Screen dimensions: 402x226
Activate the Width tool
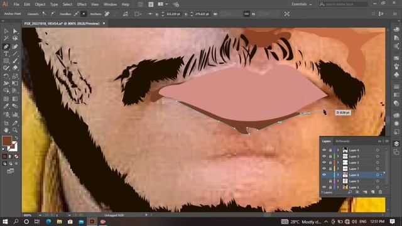(6, 83)
